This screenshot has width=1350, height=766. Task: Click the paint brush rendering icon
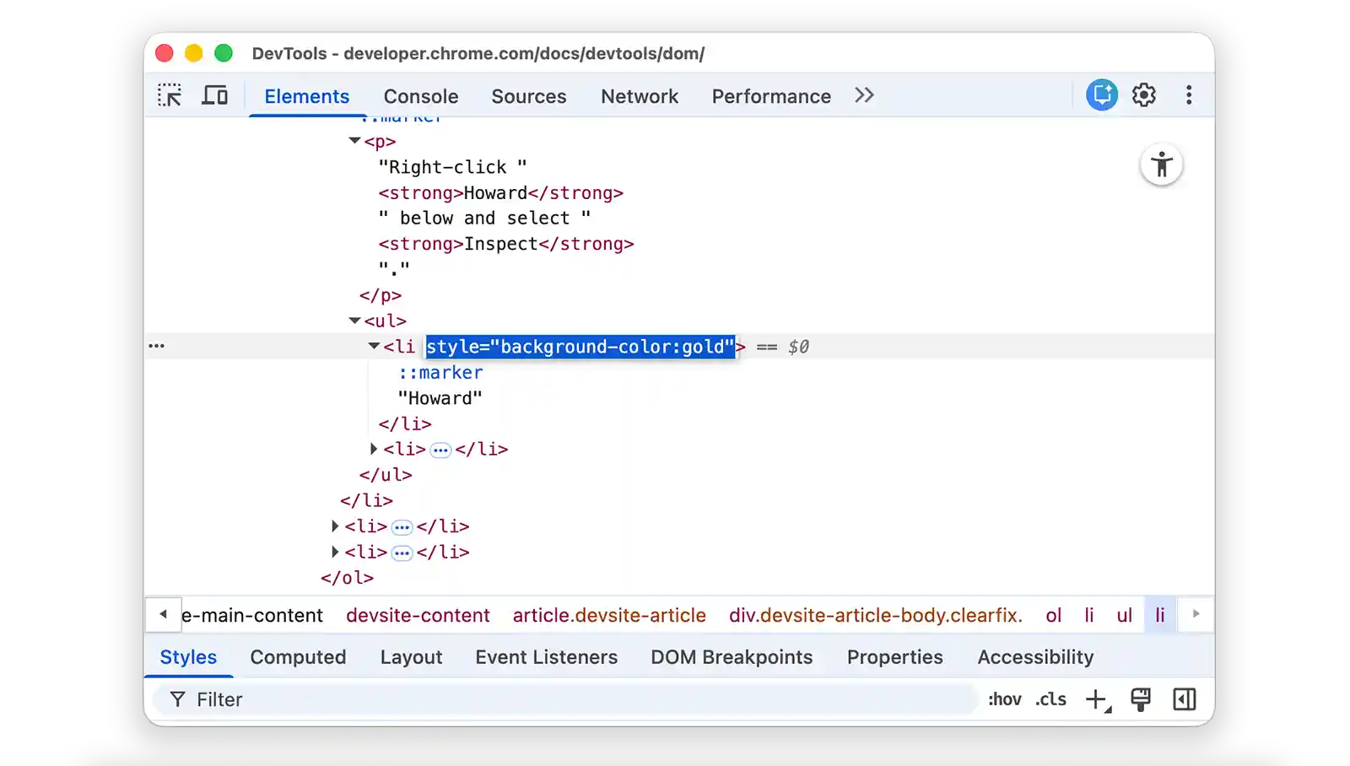coord(1142,699)
